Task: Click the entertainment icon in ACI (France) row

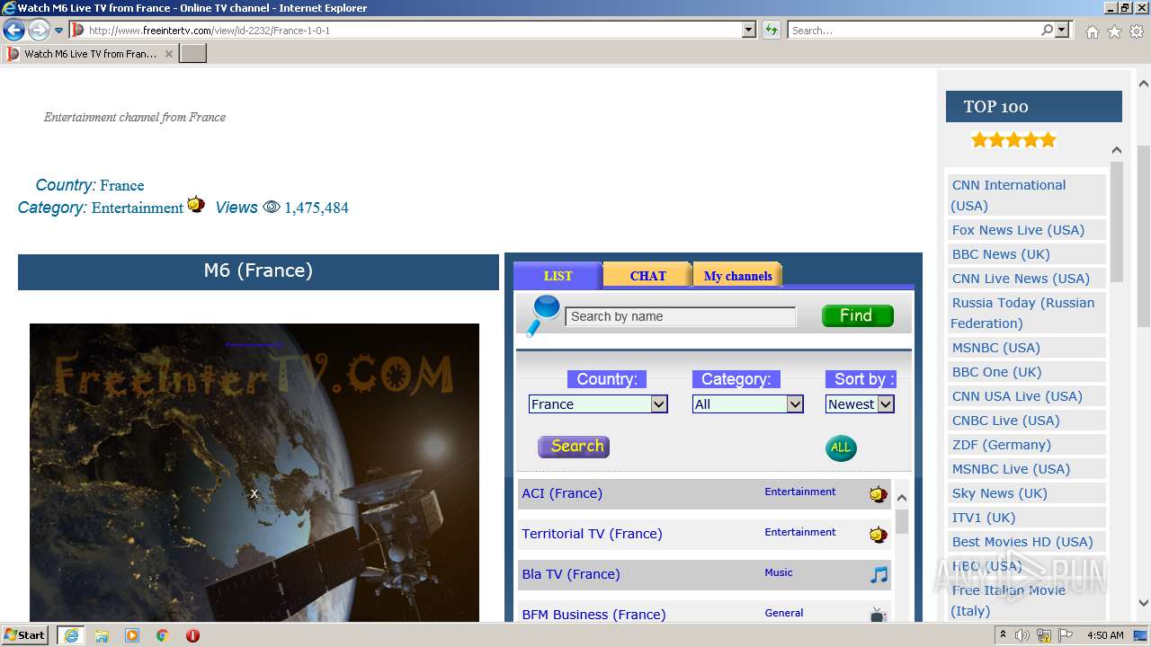Action: pyautogui.click(x=879, y=493)
